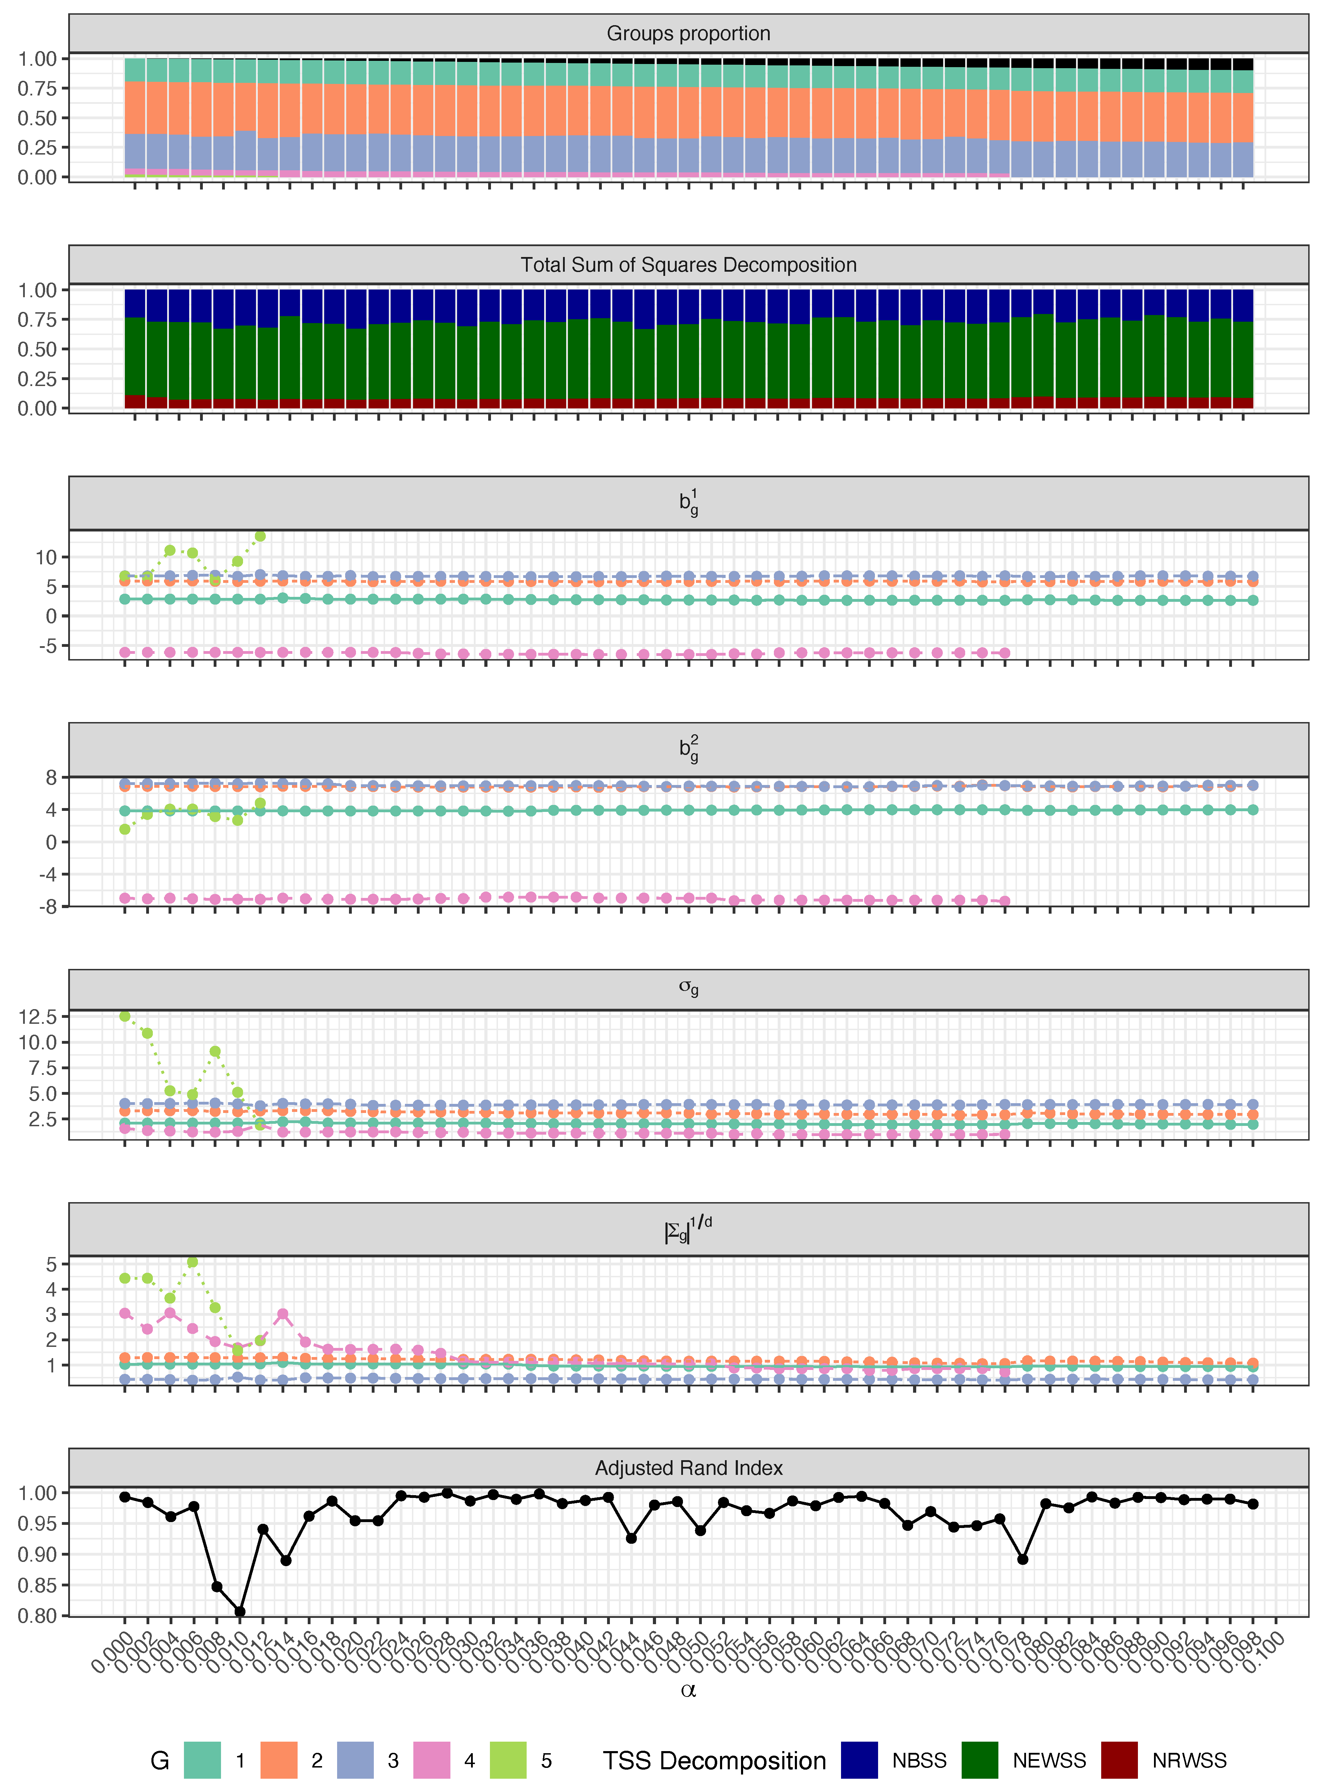Click the lime G legend swatch 5
Viewport: 1325px width, 1792px height.
[x=508, y=1760]
